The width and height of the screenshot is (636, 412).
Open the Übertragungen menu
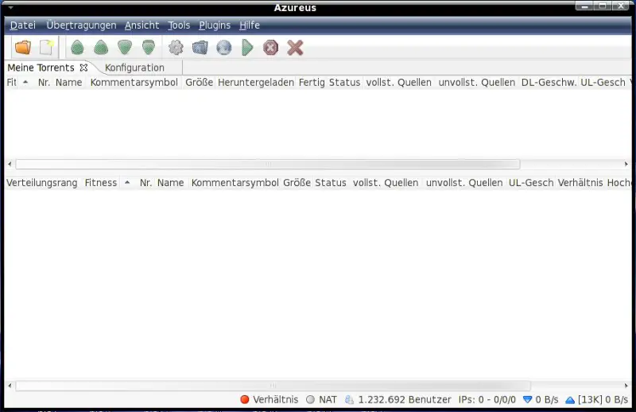[x=81, y=25]
